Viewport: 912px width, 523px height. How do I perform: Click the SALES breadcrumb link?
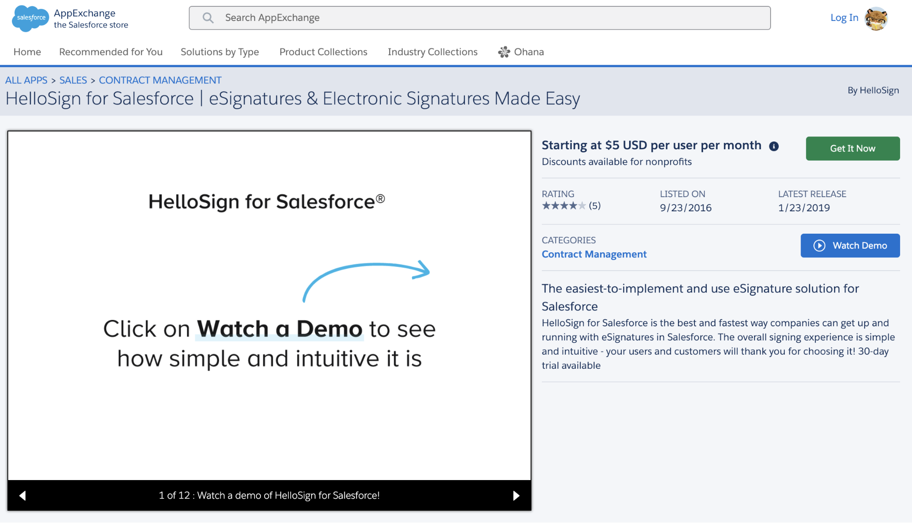[73, 80]
